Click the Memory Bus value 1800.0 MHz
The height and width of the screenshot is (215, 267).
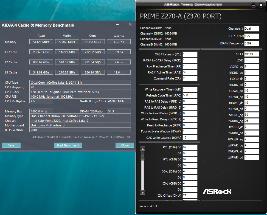pos(41,111)
